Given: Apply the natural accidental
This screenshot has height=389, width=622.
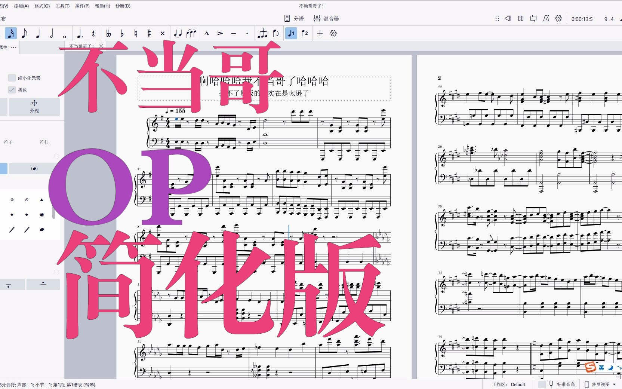Looking at the screenshot, I should click(135, 33).
